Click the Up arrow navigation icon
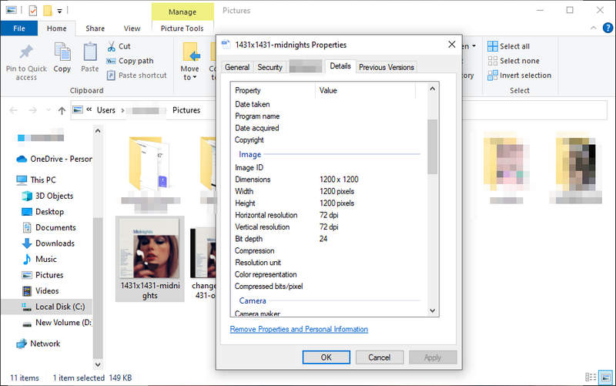The image size is (616, 386). (59, 110)
